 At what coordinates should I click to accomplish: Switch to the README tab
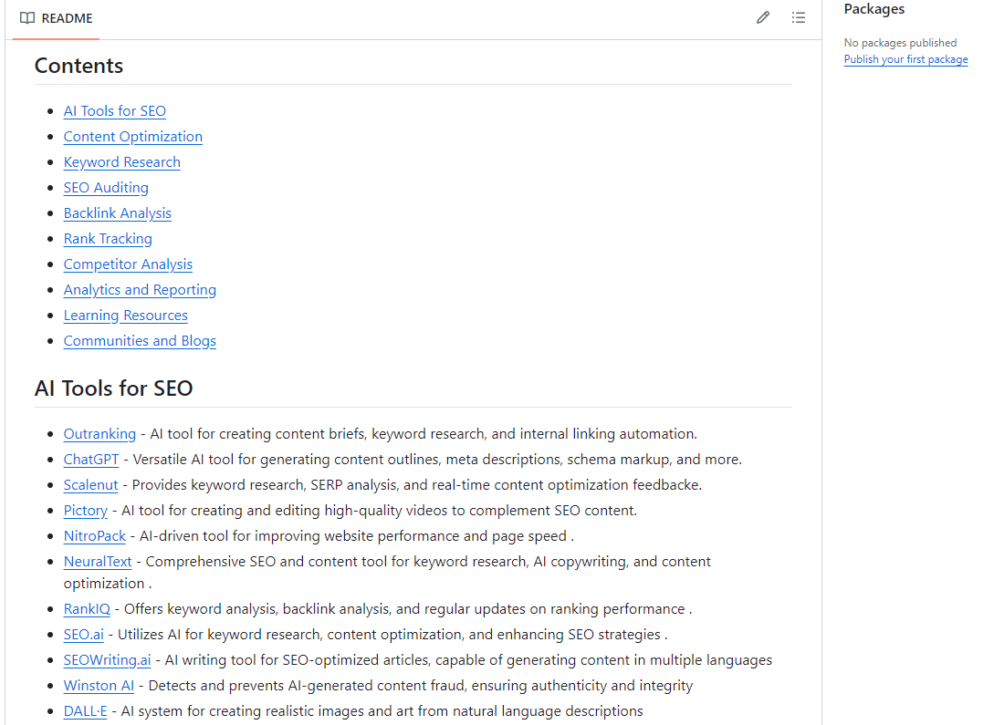66,17
